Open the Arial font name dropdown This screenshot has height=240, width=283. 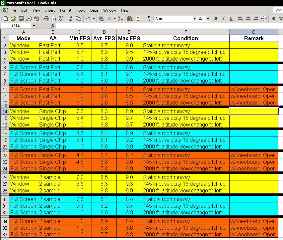coord(194,19)
